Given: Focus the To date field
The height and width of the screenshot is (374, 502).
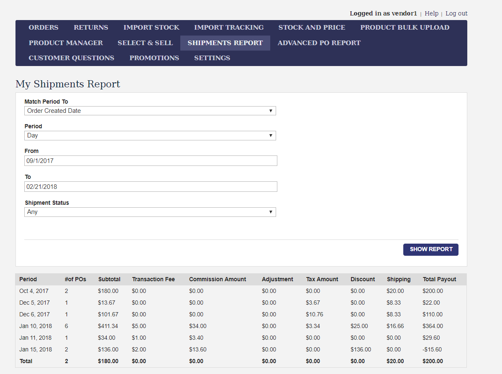Looking at the screenshot, I should pos(151,186).
